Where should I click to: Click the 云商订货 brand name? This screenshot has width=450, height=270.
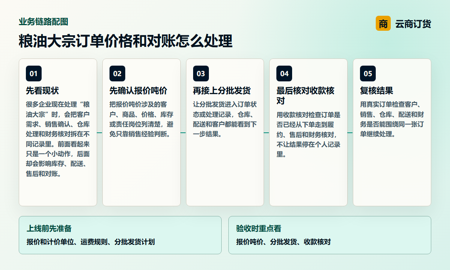click(413, 24)
